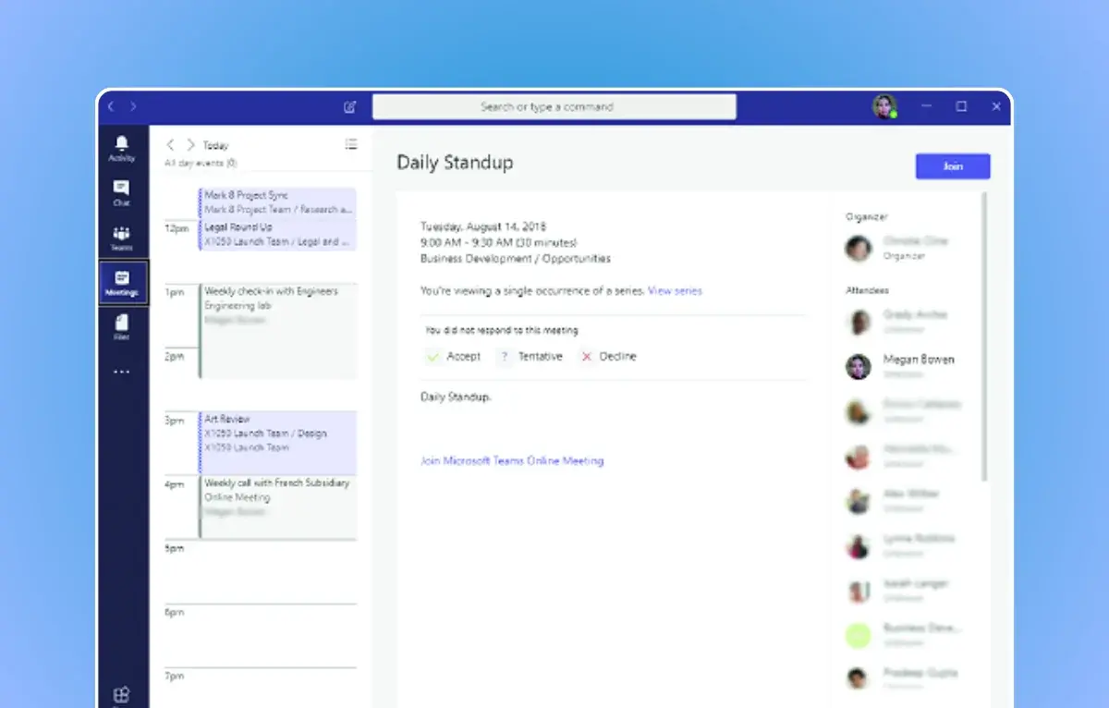The width and height of the screenshot is (1109, 708).
Task: Open the View series link
Action: (675, 290)
